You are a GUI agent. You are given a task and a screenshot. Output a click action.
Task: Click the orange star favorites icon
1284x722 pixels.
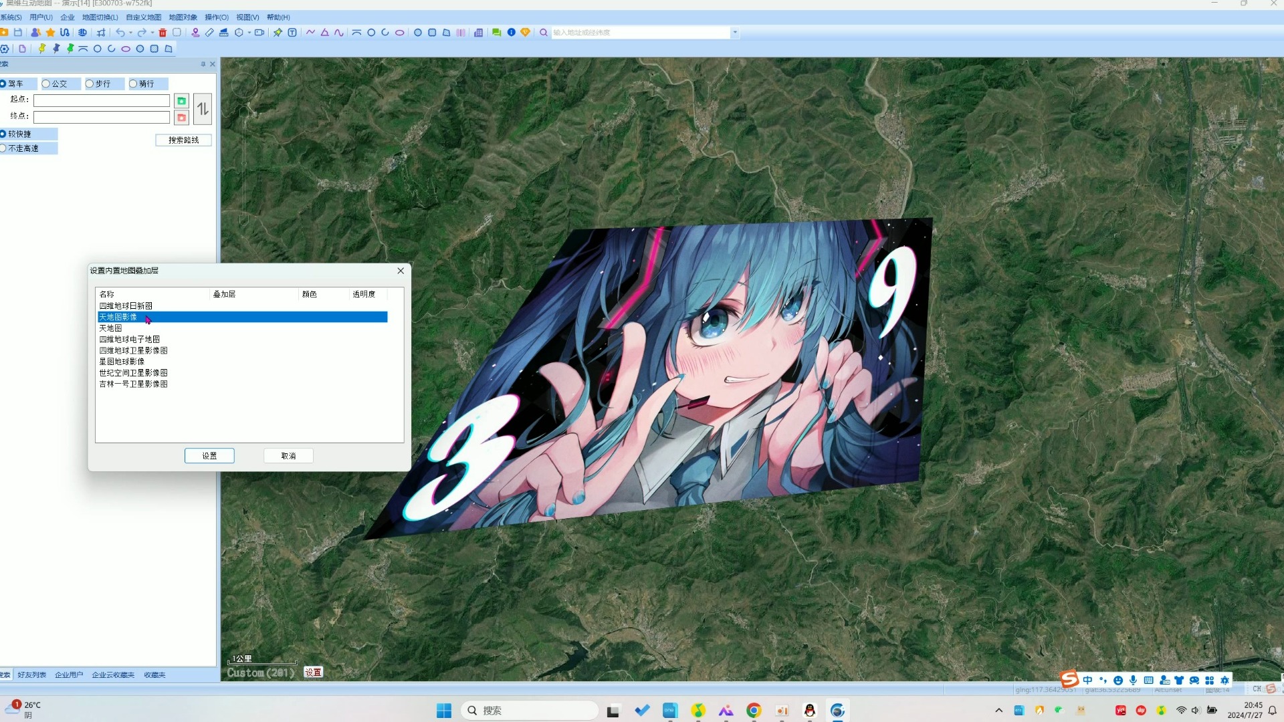pyautogui.click(x=50, y=32)
